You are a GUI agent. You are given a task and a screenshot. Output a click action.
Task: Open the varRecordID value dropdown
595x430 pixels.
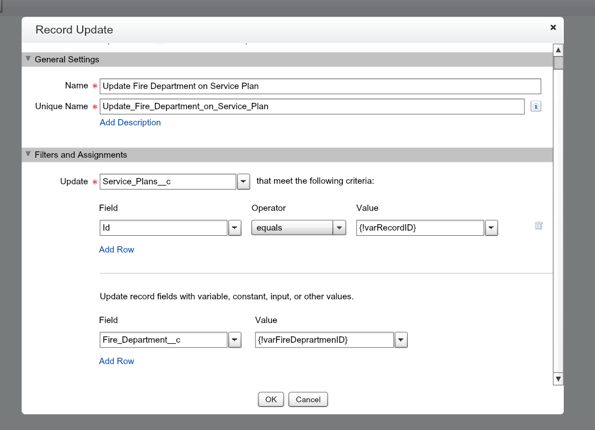491,228
